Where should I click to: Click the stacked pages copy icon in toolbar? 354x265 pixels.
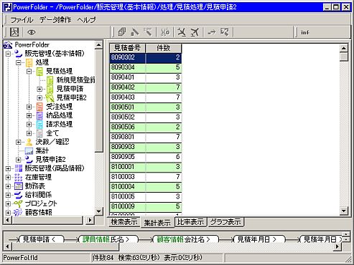122,32
